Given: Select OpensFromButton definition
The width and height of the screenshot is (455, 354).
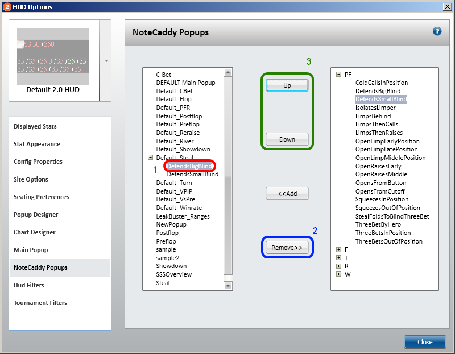Looking at the screenshot, I should click(x=380, y=183).
